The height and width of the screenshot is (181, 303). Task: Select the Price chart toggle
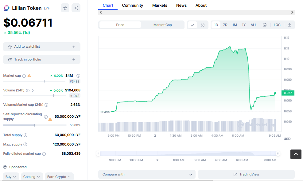click(x=120, y=25)
